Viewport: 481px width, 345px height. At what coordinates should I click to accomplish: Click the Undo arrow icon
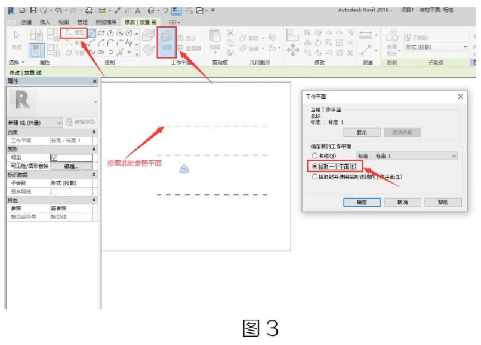pyautogui.click(x=58, y=10)
